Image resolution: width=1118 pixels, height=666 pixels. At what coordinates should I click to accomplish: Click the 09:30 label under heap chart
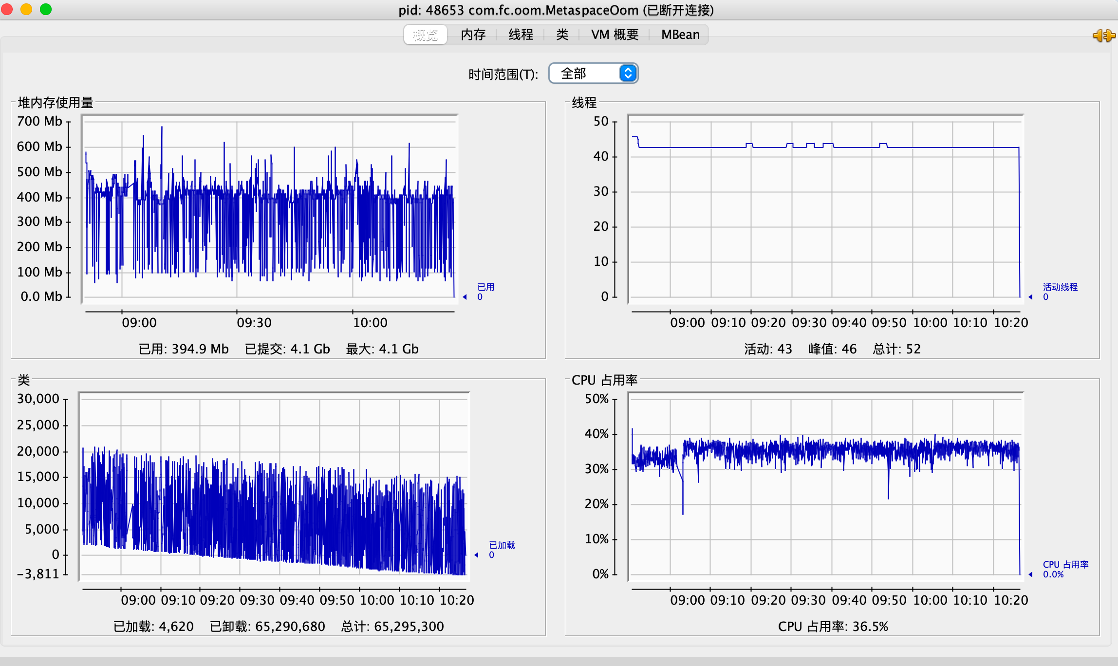click(x=254, y=323)
